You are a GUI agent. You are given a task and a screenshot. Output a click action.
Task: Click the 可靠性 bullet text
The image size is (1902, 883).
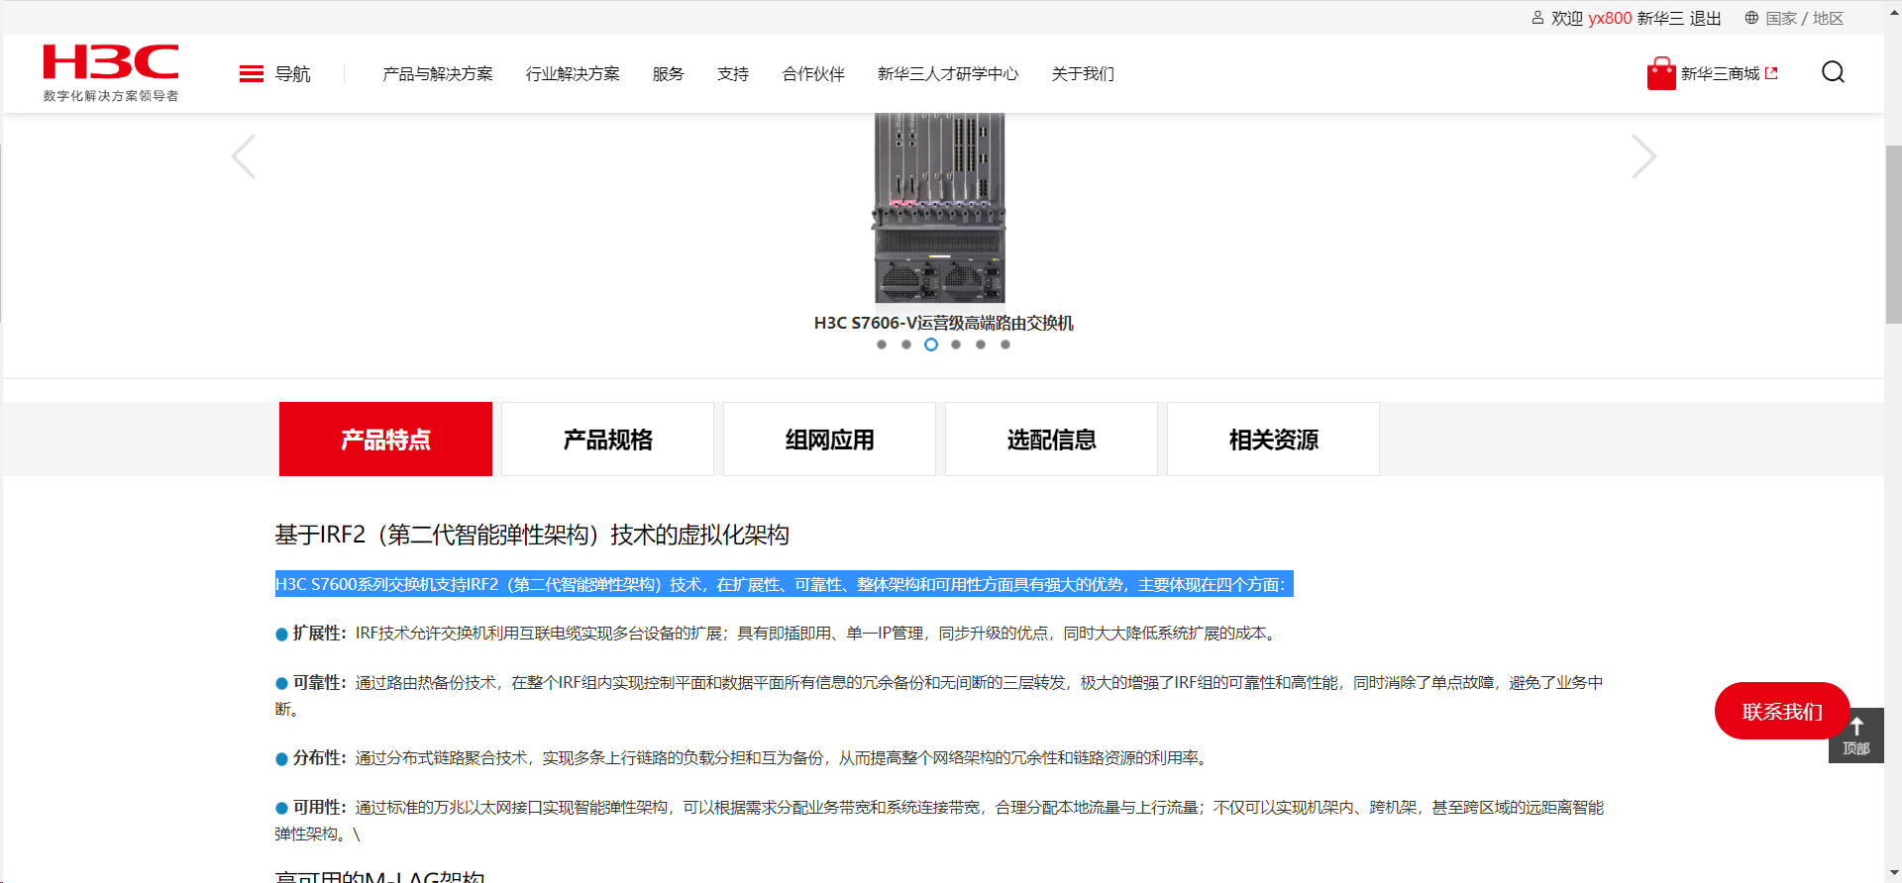(x=939, y=696)
